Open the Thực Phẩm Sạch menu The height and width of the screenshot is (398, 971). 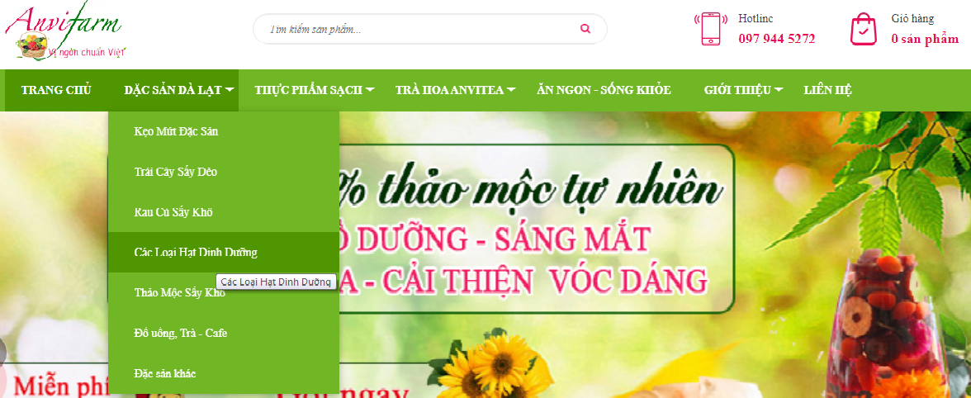(308, 90)
